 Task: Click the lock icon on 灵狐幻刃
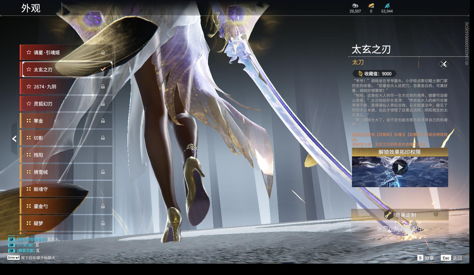coord(103,104)
